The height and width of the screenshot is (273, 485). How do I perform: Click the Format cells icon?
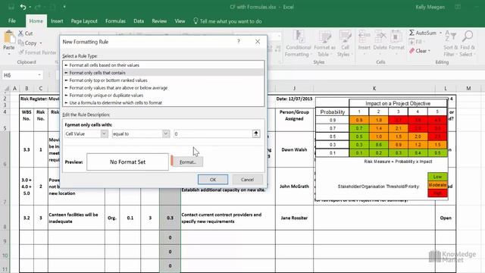point(396,37)
